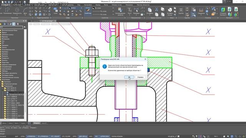This screenshot has height=138, width=246.
Task: Click the light bulb layer on/off icon
Action: click(x=60, y=8)
